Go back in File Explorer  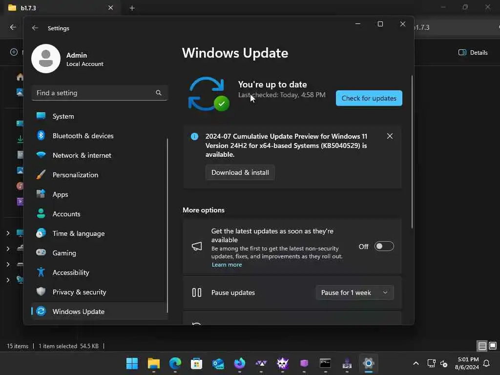[13, 27]
